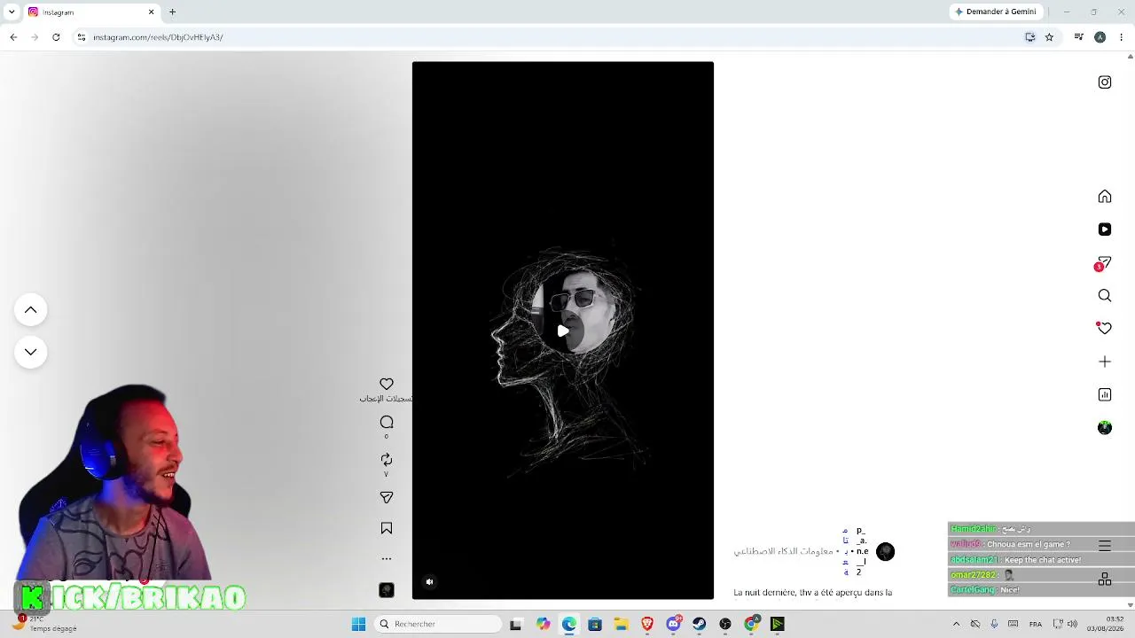
Task: Open the reel's comments bubble
Action: tap(387, 423)
